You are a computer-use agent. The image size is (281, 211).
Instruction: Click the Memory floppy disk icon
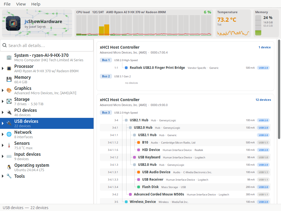[9, 79]
